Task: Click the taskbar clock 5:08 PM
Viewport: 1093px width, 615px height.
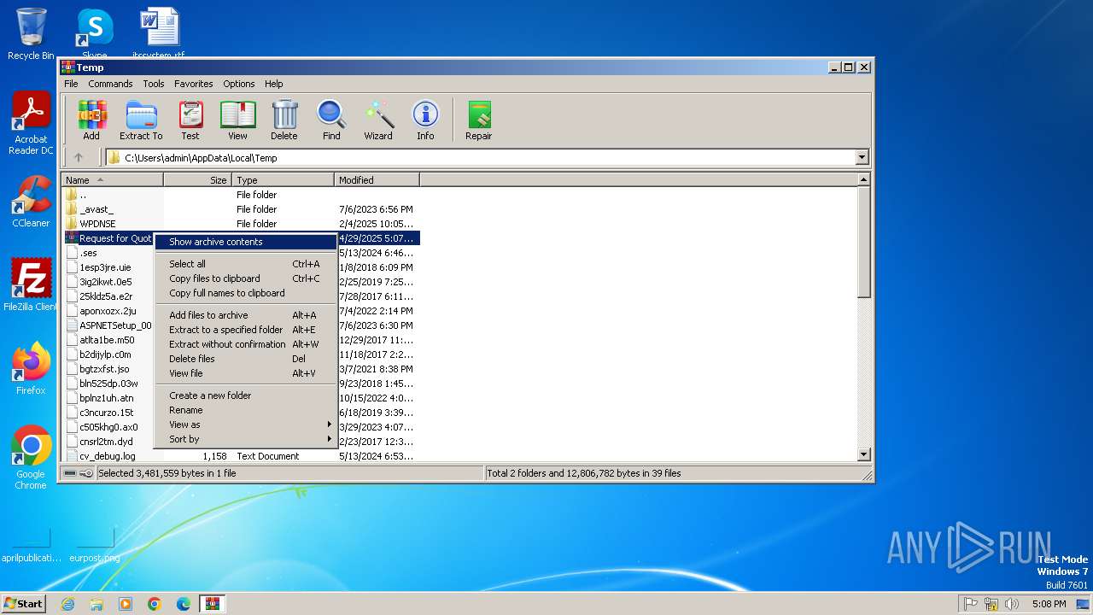Action: [1049, 604]
